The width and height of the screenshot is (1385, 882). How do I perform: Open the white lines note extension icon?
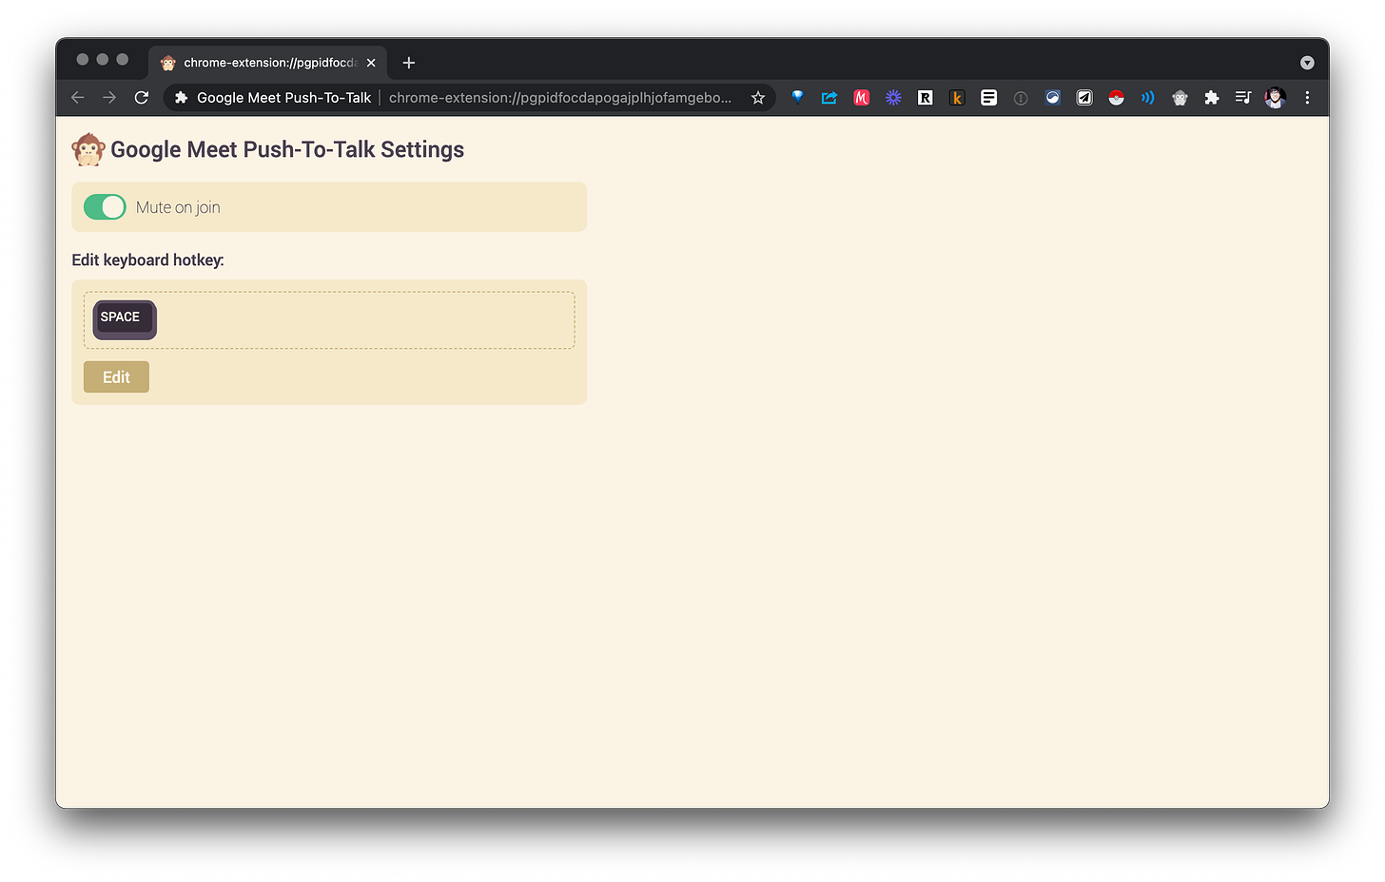coord(989,98)
